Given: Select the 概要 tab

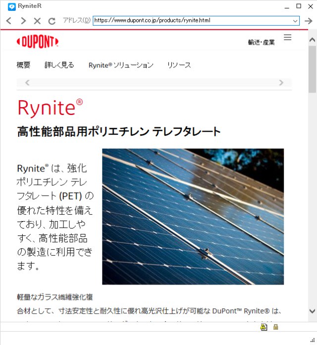Looking at the screenshot, I should click(23, 65).
